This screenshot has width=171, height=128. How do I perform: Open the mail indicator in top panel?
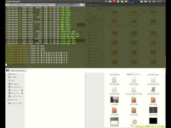[146, 1]
